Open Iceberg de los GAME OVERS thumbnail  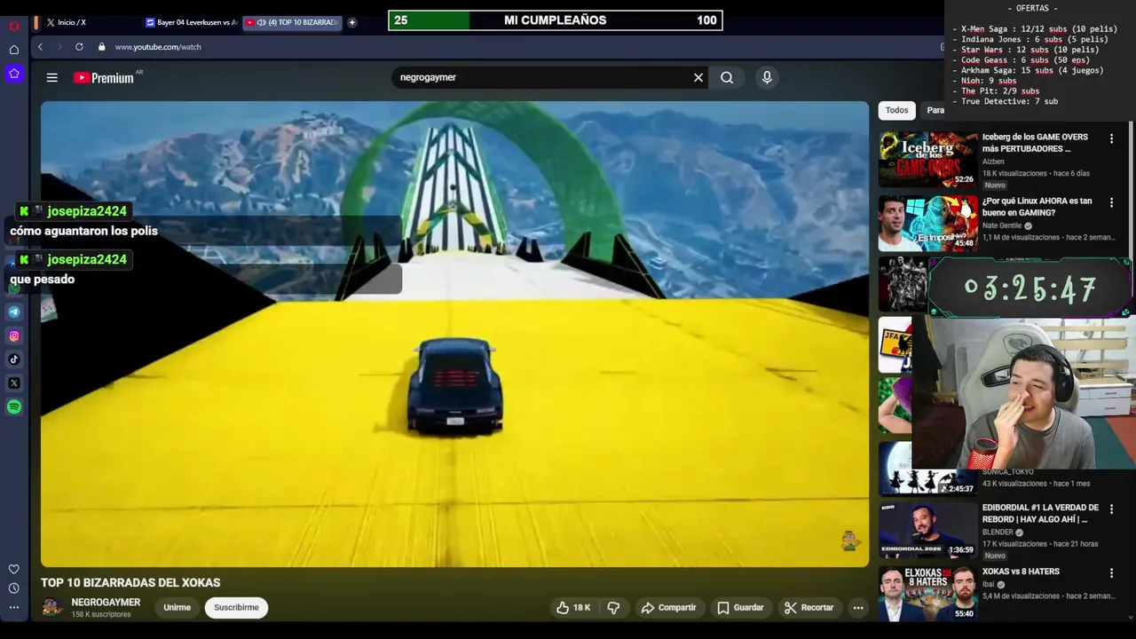(x=927, y=160)
